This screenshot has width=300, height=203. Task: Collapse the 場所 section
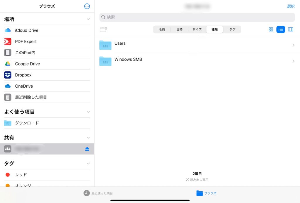tap(88, 19)
